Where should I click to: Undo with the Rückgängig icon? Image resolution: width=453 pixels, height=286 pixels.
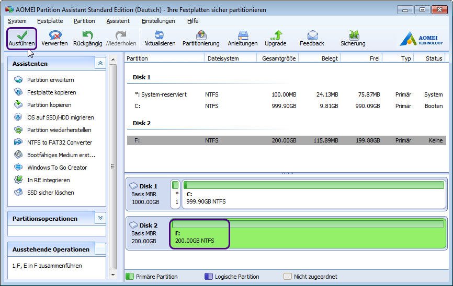(87, 35)
